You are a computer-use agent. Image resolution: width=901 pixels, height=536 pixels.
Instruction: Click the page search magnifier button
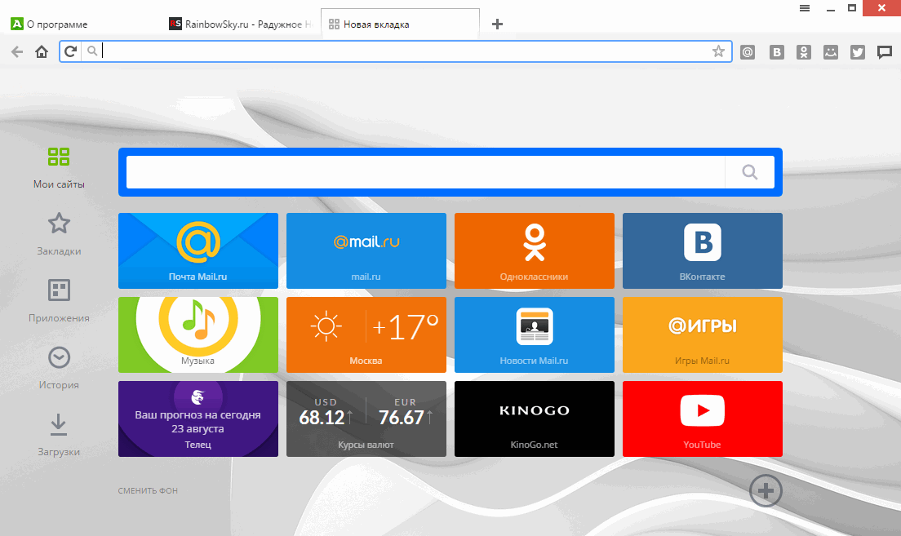tap(750, 172)
